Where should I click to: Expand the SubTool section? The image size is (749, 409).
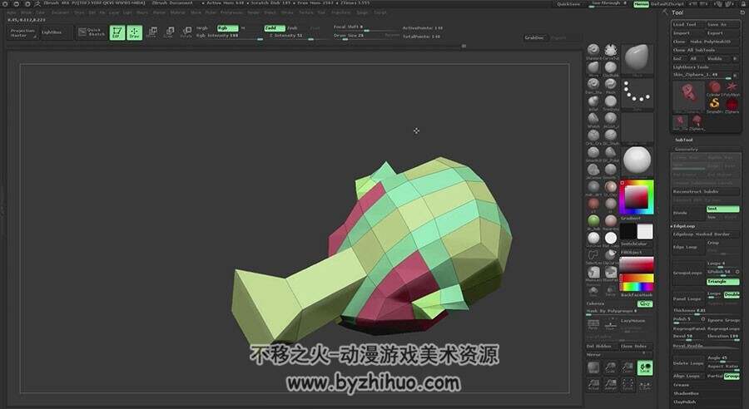click(684, 140)
